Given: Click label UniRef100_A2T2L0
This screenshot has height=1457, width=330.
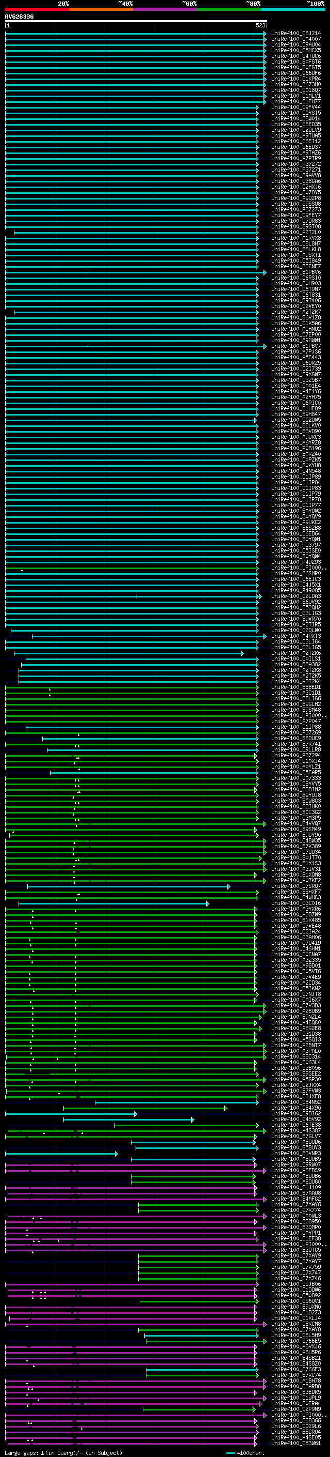Looking at the screenshot, I should tap(296, 233).
